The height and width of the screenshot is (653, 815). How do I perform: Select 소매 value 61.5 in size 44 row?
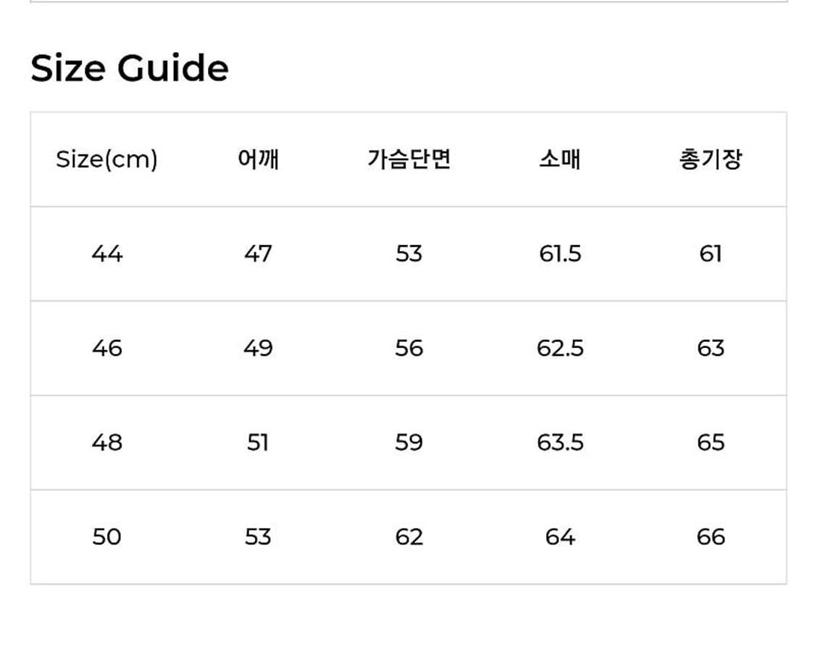tap(560, 254)
